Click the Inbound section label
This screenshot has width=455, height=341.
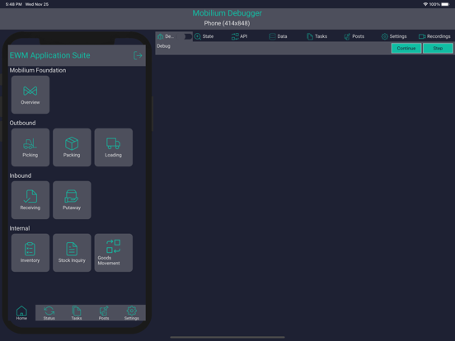(x=21, y=175)
